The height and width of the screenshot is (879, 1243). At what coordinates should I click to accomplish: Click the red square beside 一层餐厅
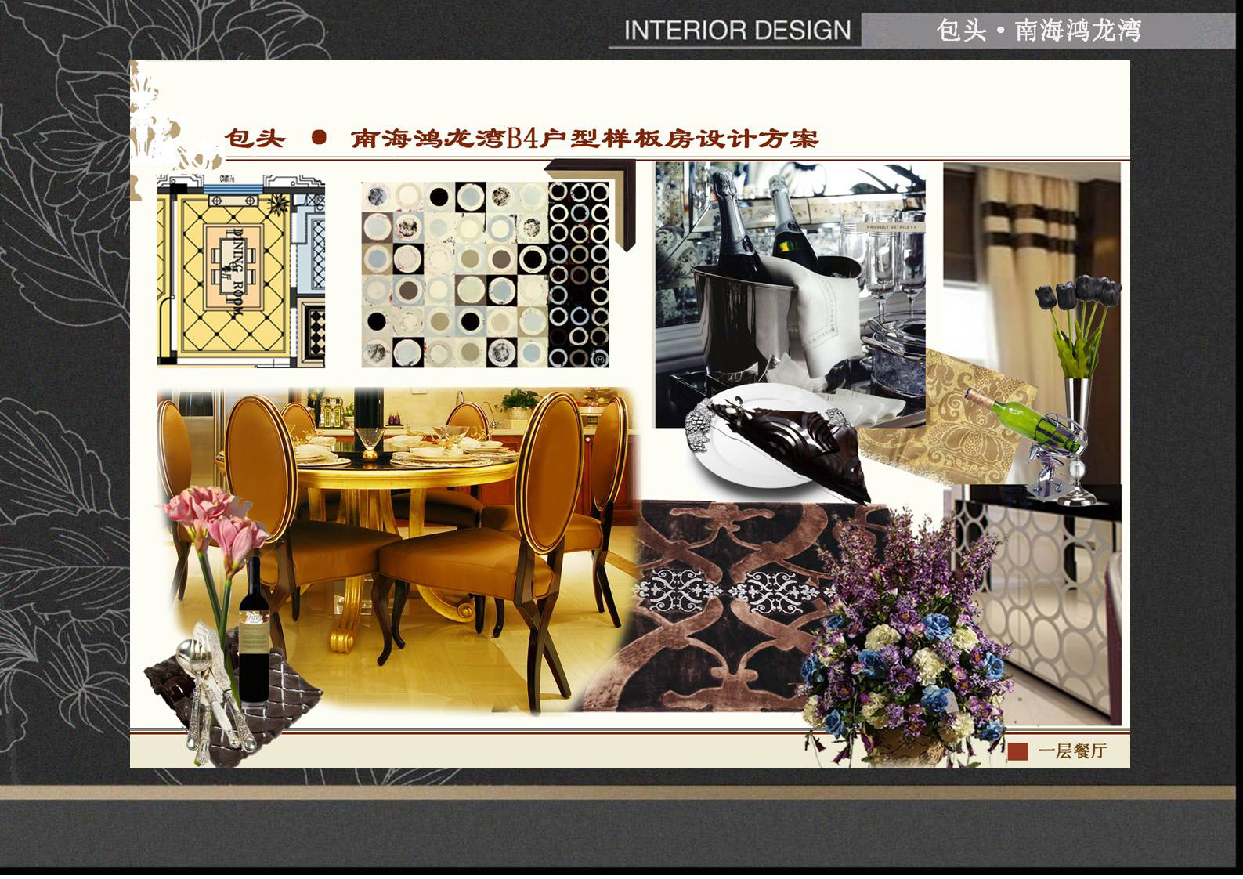coord(1017,751)
